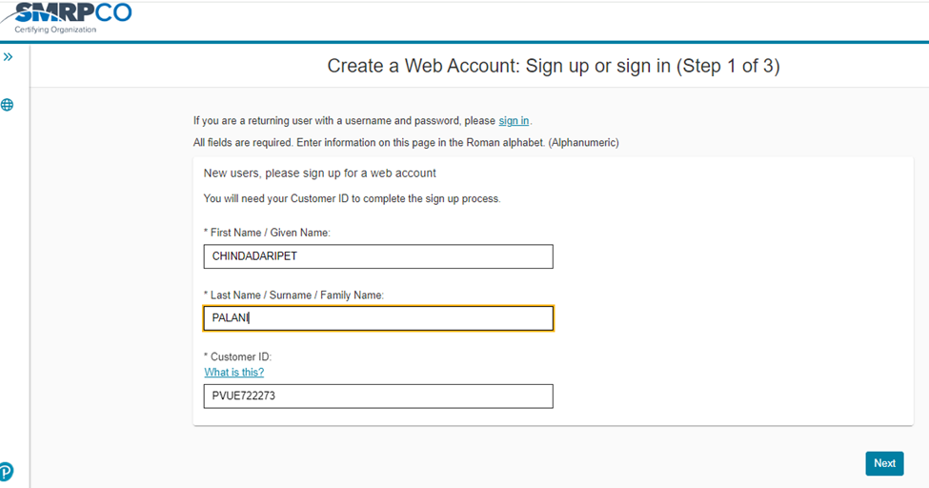Click the "You will need your Customer ID" note
929x488 pixels.
pyautogui.click(x=352, y=199)
